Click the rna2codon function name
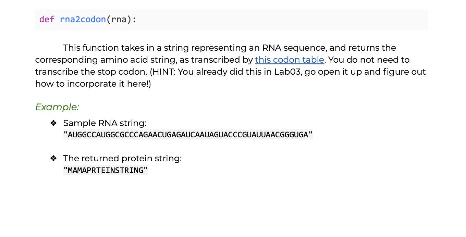 pos(83,19)
